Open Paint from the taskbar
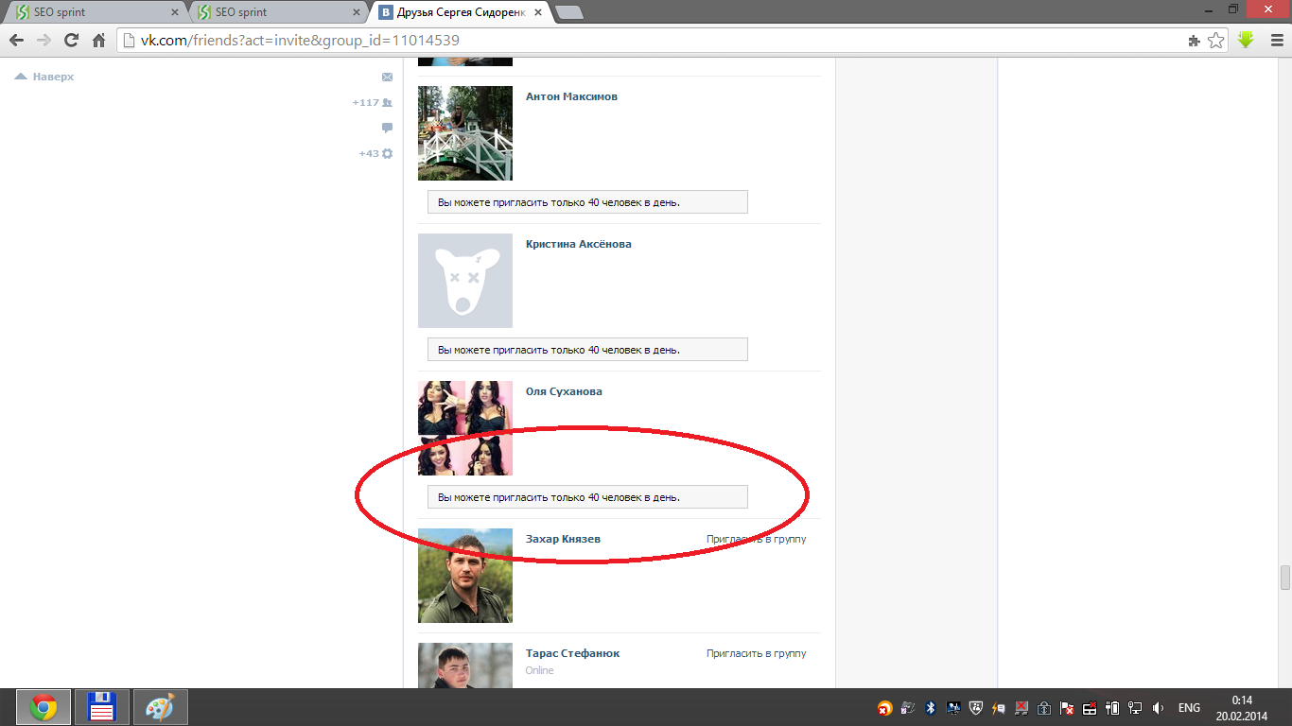Screen dimensions: 1292x726 click(160, 707)
